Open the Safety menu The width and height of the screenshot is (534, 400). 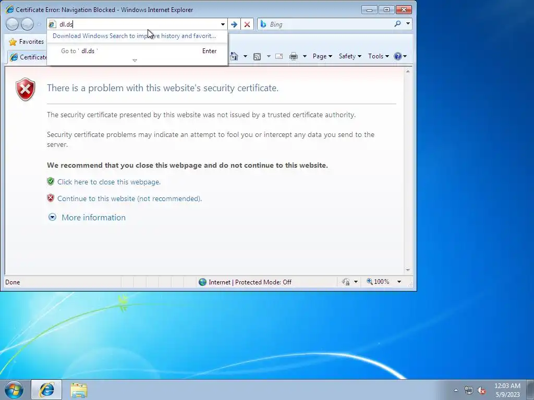pyautogui.click(x=350, y=56)
